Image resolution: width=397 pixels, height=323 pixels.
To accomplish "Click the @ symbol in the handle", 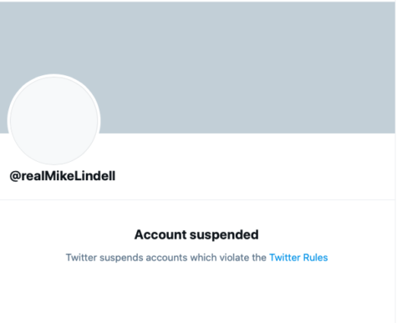I will [15, 176].
